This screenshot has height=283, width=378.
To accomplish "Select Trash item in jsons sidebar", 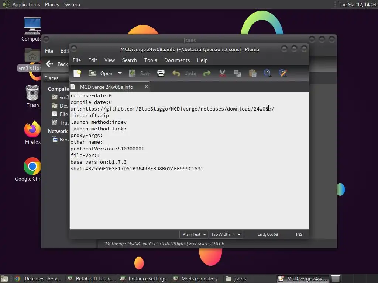I will pos(60,123).
